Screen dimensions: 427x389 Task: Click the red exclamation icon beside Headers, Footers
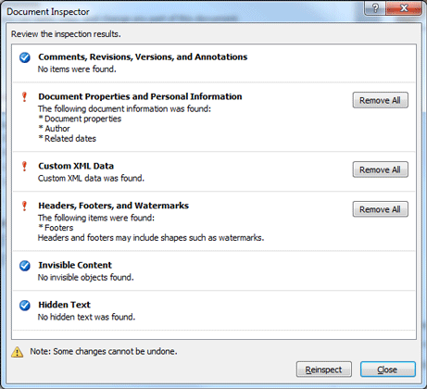(x=24, y=206)
